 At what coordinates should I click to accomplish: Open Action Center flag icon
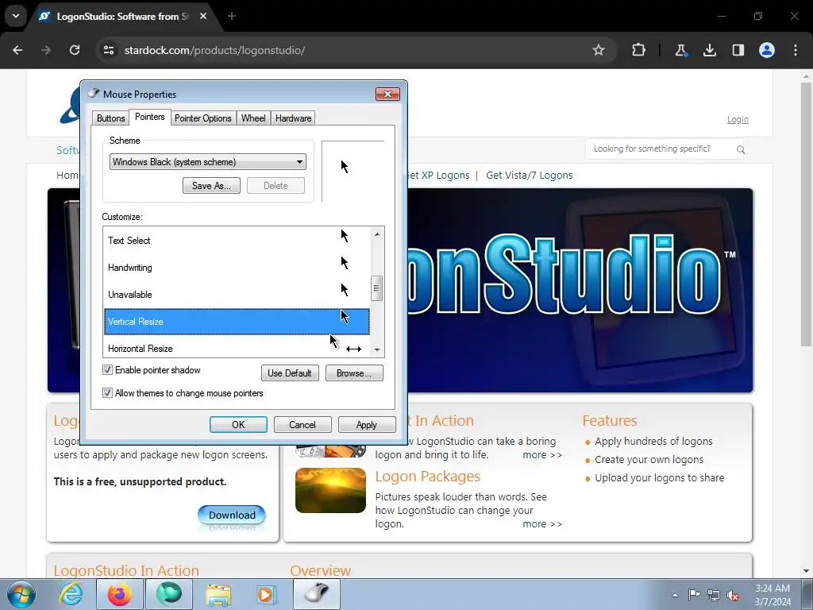(x=694, y=595)
